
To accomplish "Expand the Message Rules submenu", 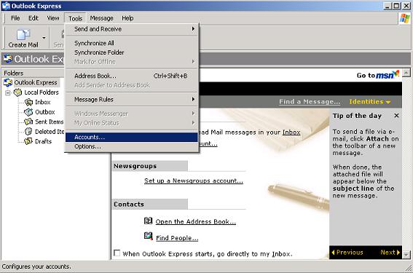I will (132, 100).
